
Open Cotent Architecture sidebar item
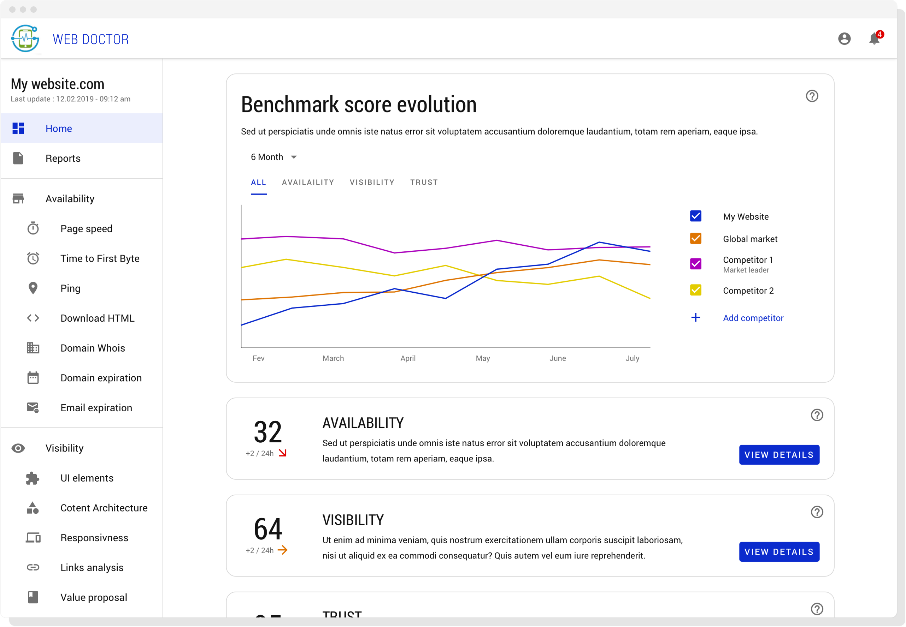coord(81,508)
